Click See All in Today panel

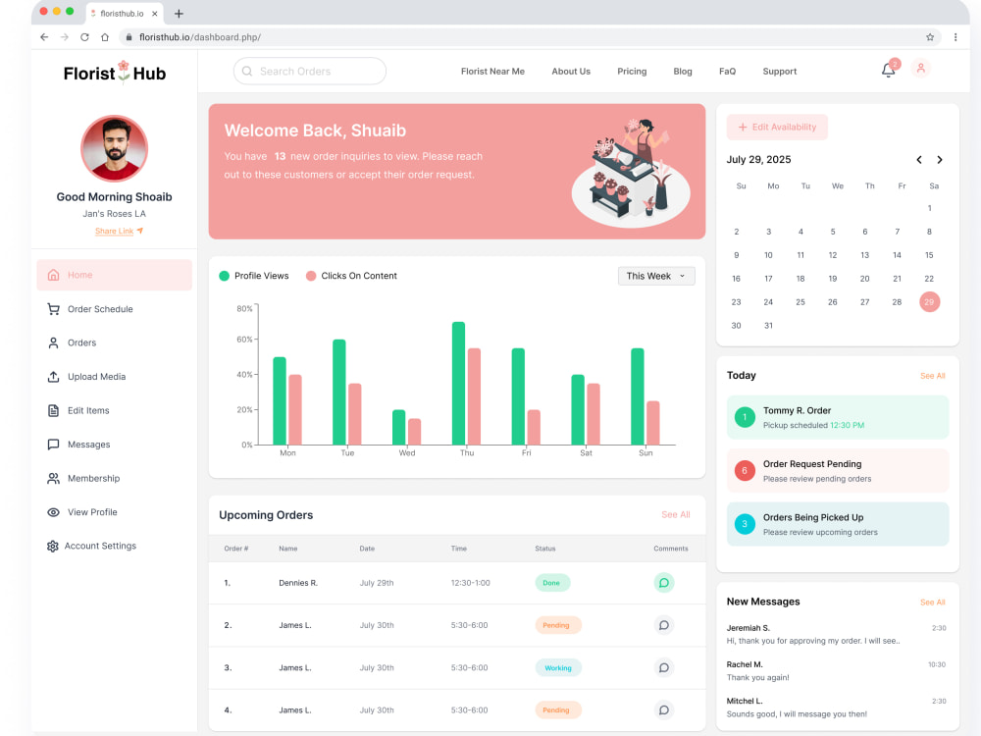coord(932,376)
